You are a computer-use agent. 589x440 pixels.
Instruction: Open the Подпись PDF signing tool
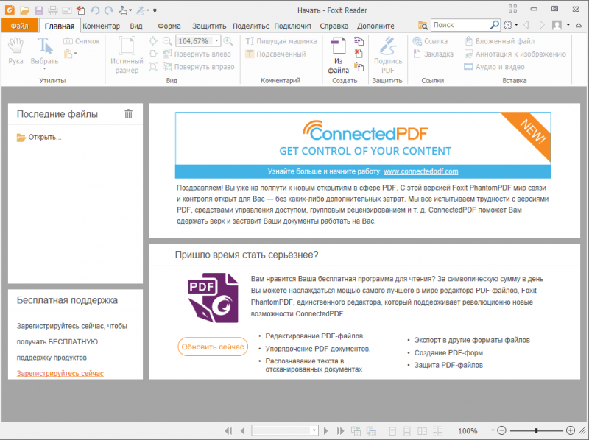(x=388, y=46)
